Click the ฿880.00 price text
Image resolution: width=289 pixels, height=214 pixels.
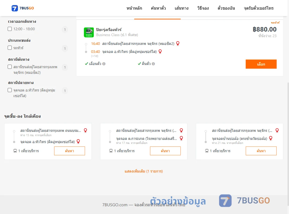tap(264, 29)
